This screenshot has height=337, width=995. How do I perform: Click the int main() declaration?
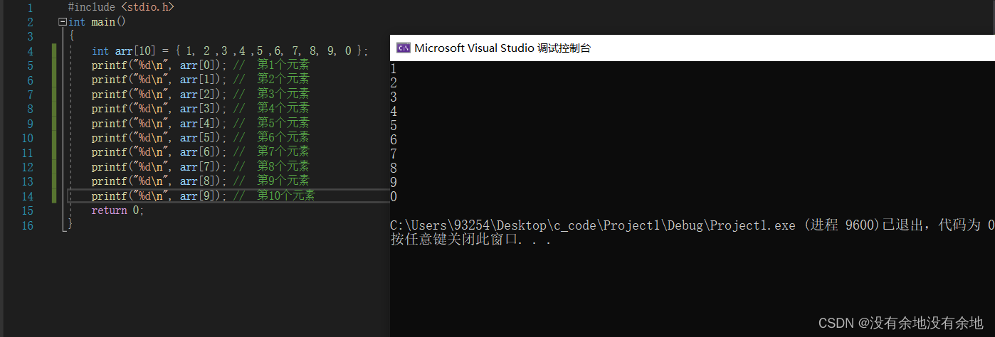click(97, 22)
